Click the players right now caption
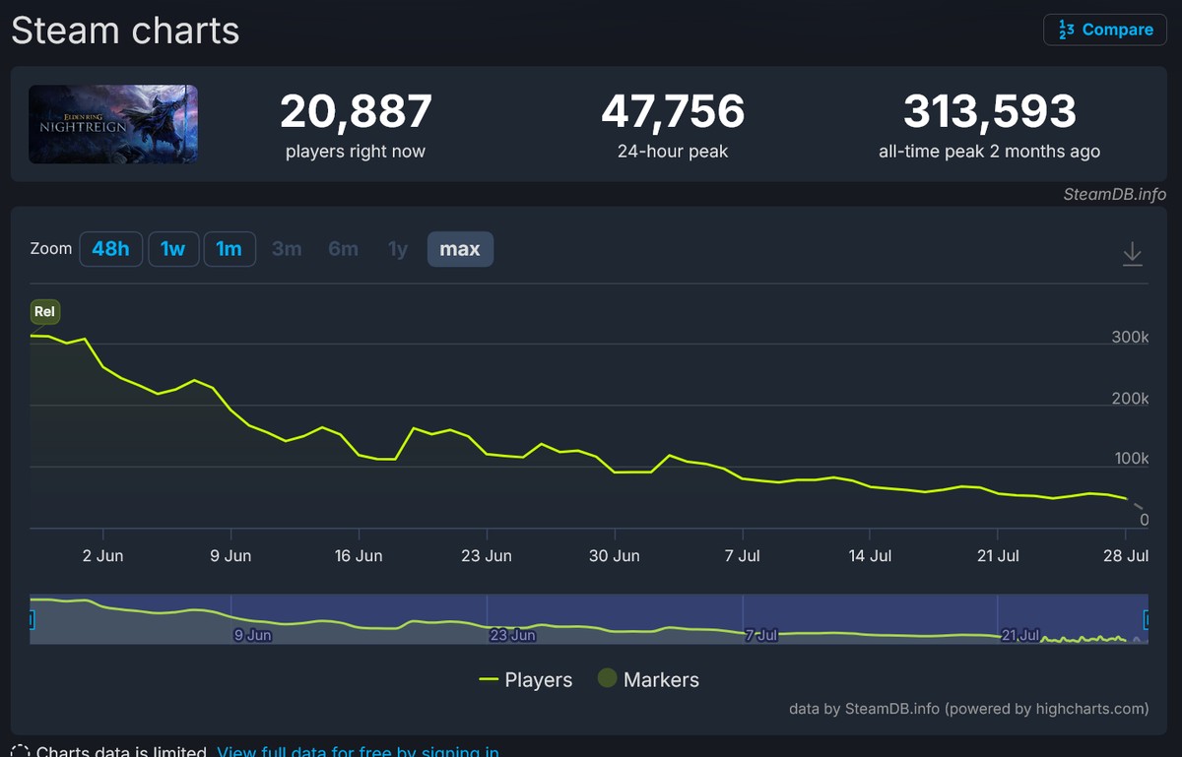1182x757 pixels. pyautogui.click(x=356, y=152)
